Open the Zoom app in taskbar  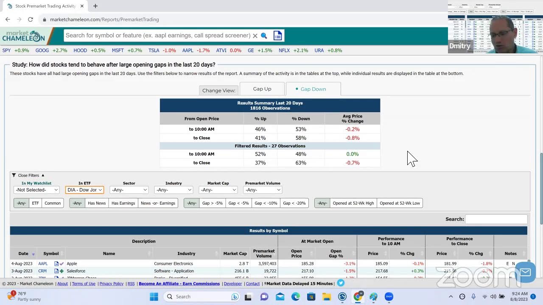point(389,297)
